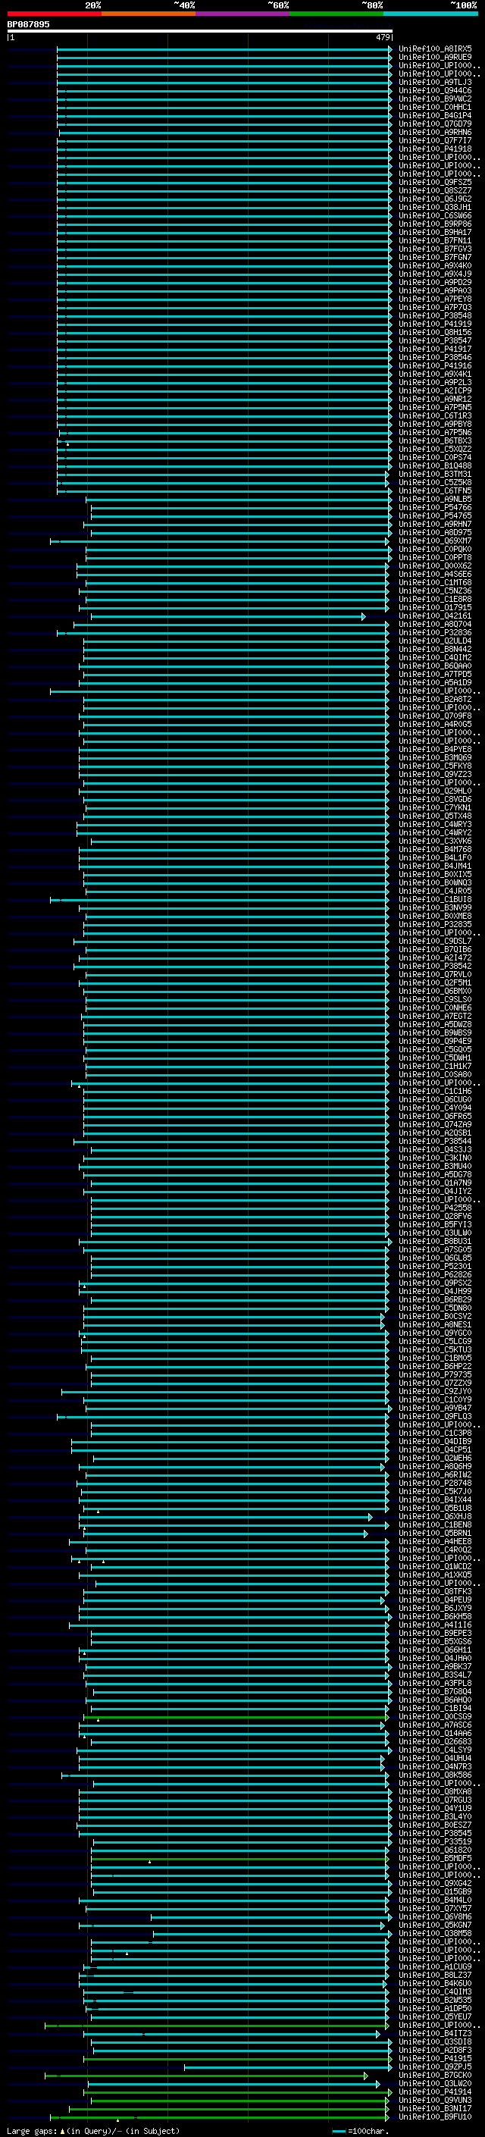The width and height of the screenshot is (485, 2137).
Task: Click the orange ~40% identity legend bar
Action: point(149,14)
